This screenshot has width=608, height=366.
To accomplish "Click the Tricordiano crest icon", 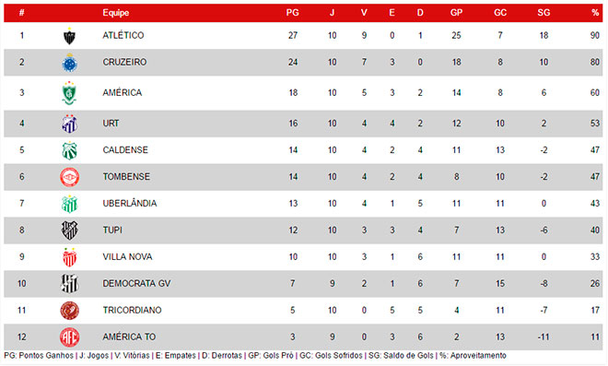I will point(70,311).
